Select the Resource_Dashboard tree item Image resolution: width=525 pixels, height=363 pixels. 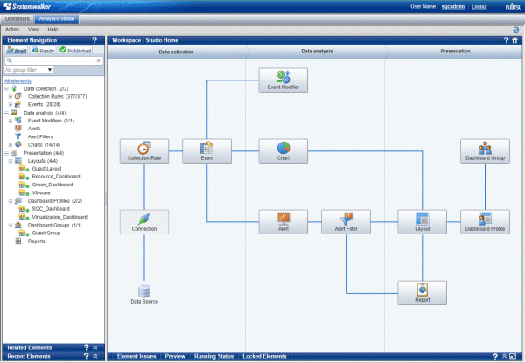(56, 177)
